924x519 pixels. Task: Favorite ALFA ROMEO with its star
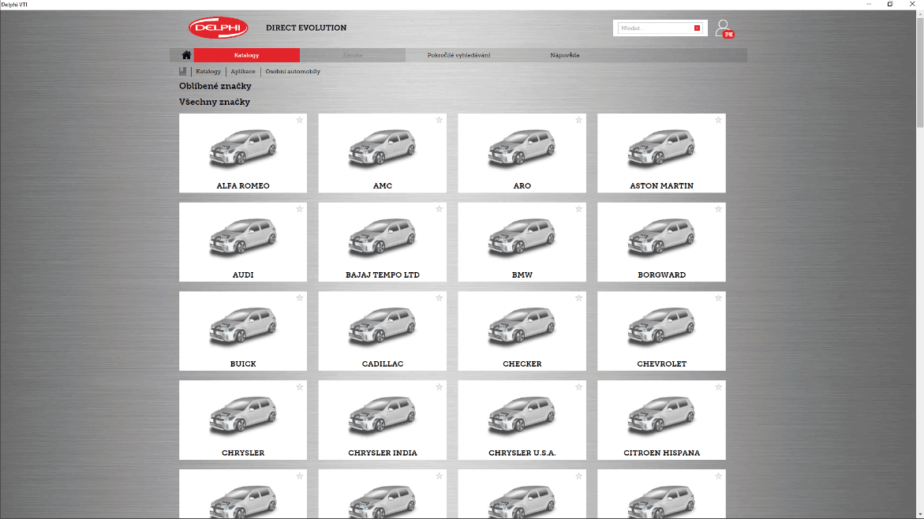point(299,120)
